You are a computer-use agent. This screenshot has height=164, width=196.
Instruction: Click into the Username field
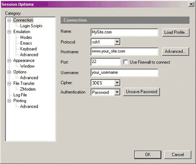(124, 73)
